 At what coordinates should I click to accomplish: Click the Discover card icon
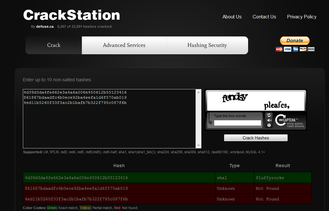[x=303, y=49]
